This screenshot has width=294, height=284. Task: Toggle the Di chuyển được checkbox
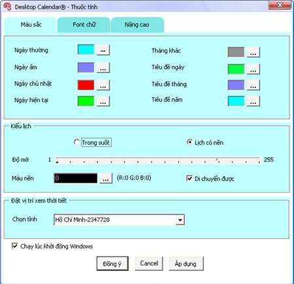(x=189, y=178)
